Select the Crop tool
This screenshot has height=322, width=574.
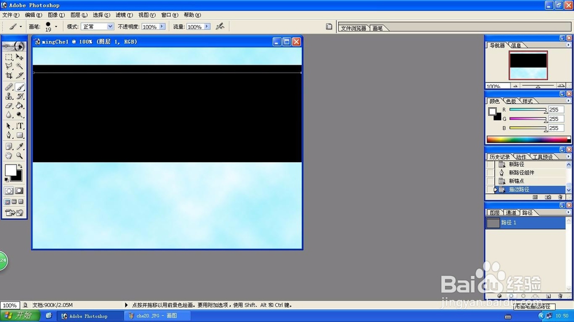pos(9,75)
